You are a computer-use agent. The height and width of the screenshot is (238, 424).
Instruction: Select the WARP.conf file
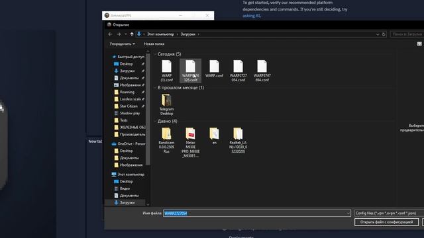pyautogui.click(x=214, y=69)
